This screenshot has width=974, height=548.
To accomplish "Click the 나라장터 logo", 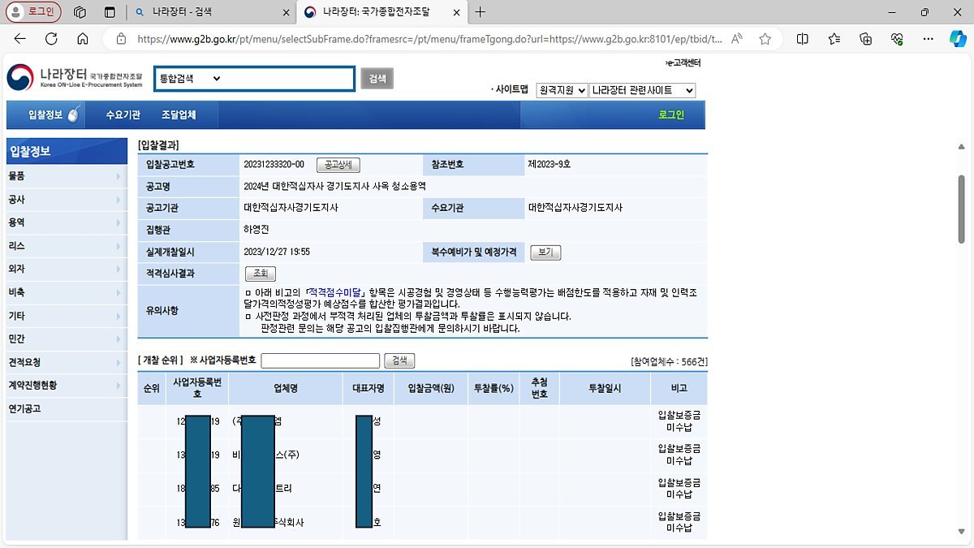I will (73, 78).
